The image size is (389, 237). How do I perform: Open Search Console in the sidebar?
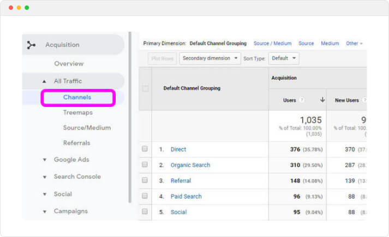pos(77,176)
